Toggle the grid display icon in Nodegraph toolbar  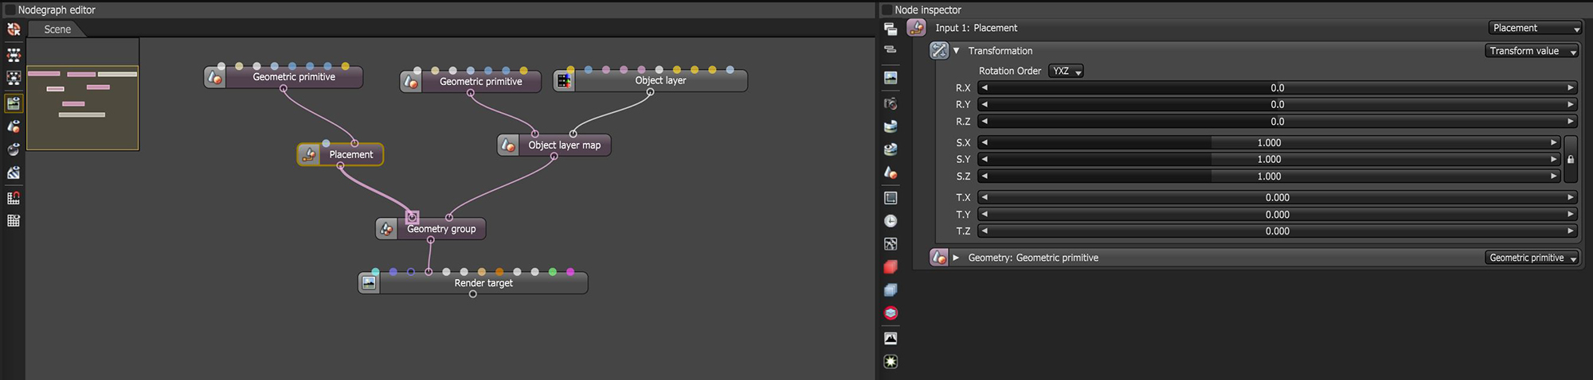[x=14, y=220]
